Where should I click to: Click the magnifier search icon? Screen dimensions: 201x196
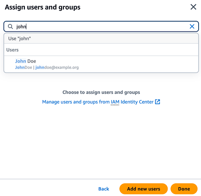coord(10,26)
